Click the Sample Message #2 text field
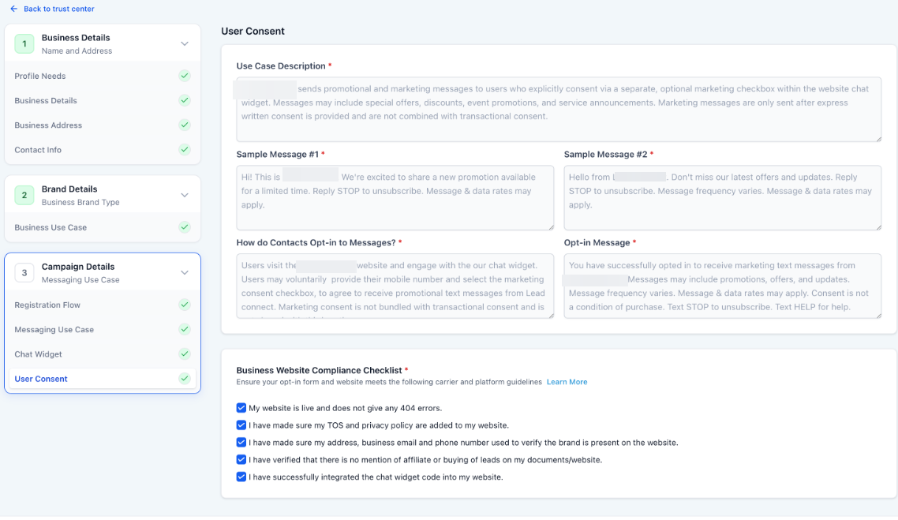This screenshot has width=898, height=520. point(722,198)
